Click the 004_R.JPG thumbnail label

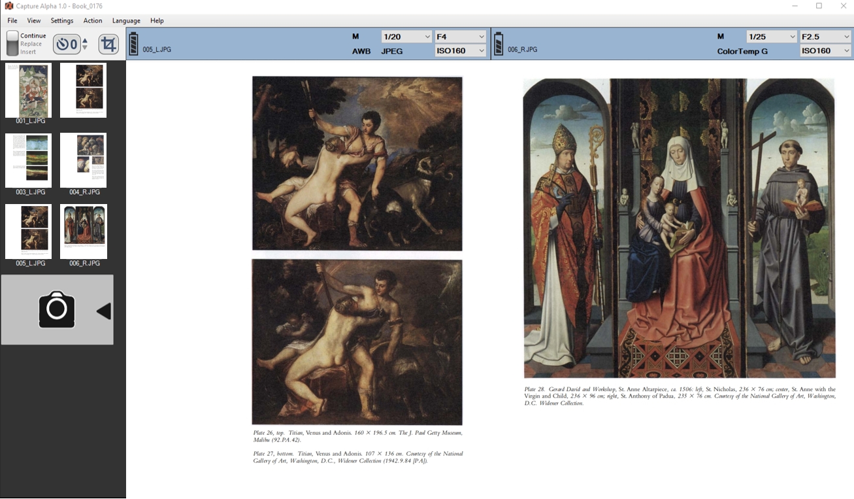[84, 192]
